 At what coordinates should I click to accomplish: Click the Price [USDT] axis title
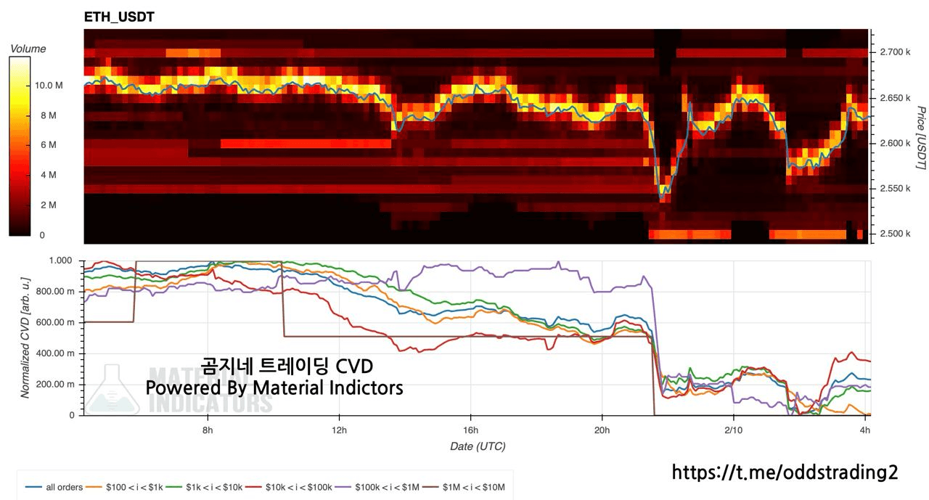[920, 138]
